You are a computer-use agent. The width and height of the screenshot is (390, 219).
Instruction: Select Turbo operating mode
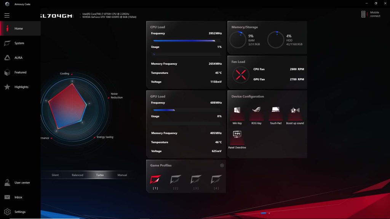100,175
